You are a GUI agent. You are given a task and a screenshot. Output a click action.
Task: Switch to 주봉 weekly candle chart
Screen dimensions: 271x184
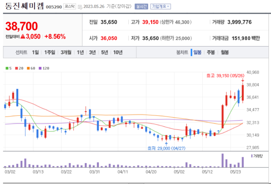click(211, 52)
